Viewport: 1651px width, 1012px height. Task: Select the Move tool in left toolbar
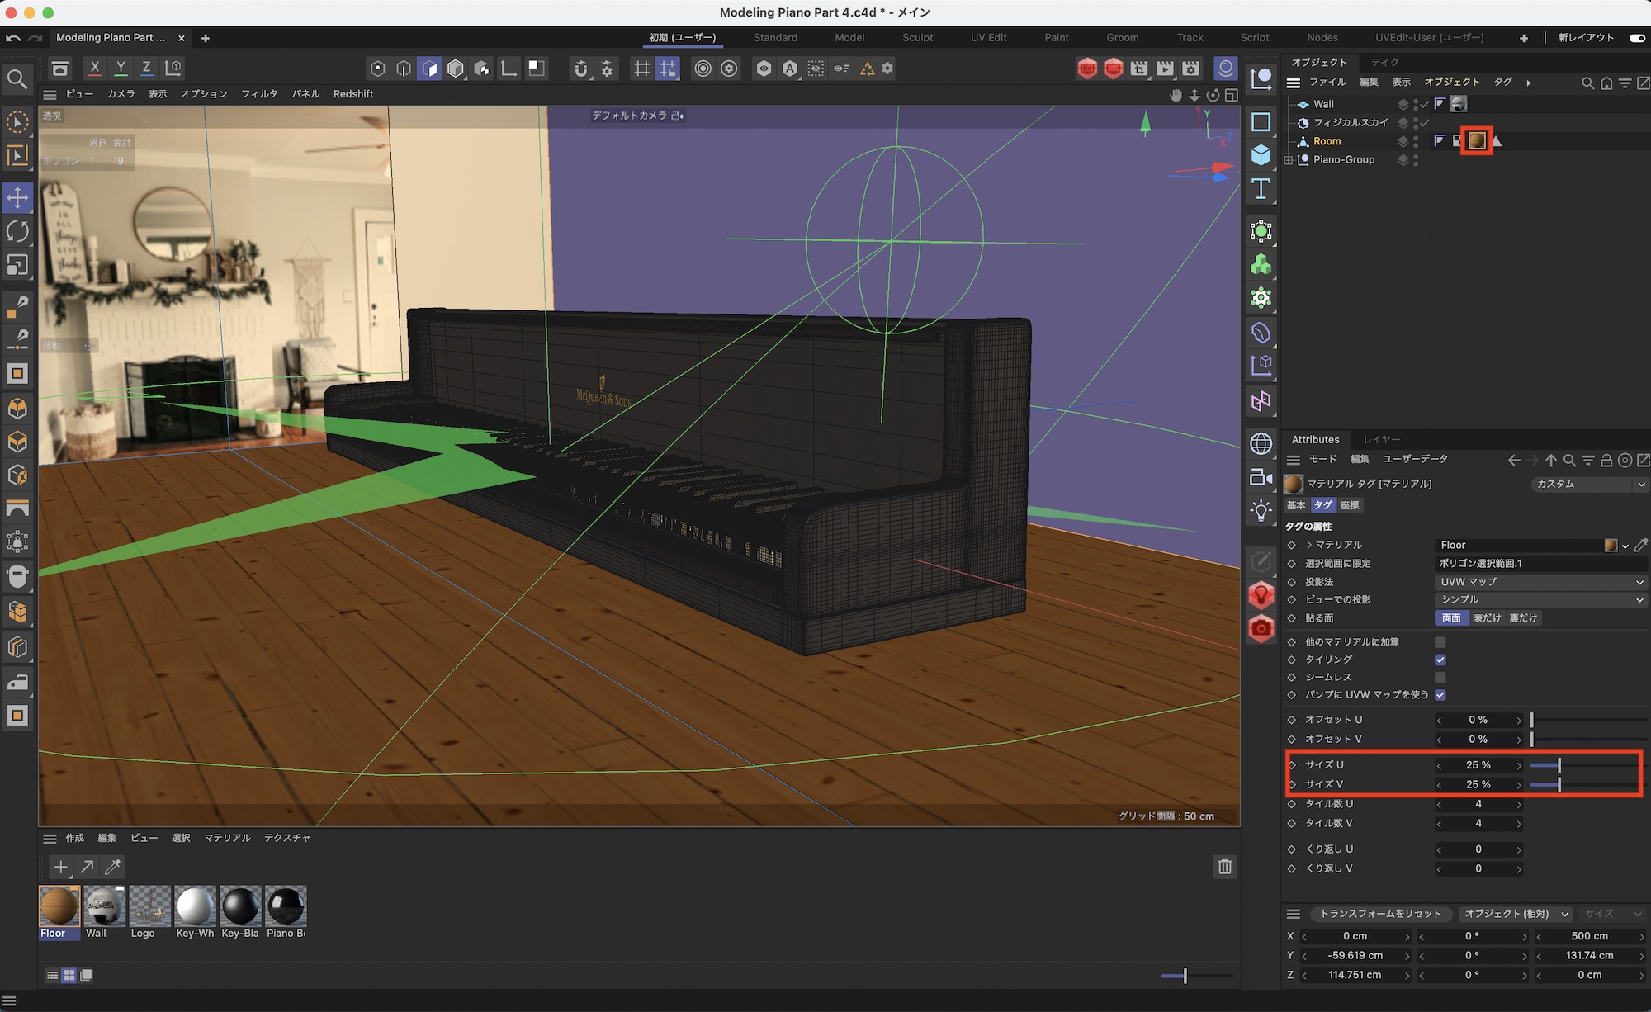click(x=17, y=198)
